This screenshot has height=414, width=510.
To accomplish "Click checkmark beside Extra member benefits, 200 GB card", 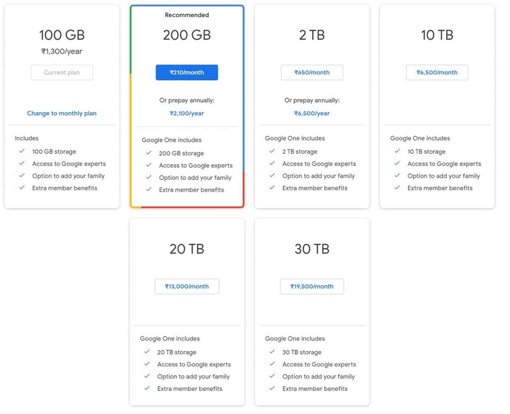I will (148, 189).
